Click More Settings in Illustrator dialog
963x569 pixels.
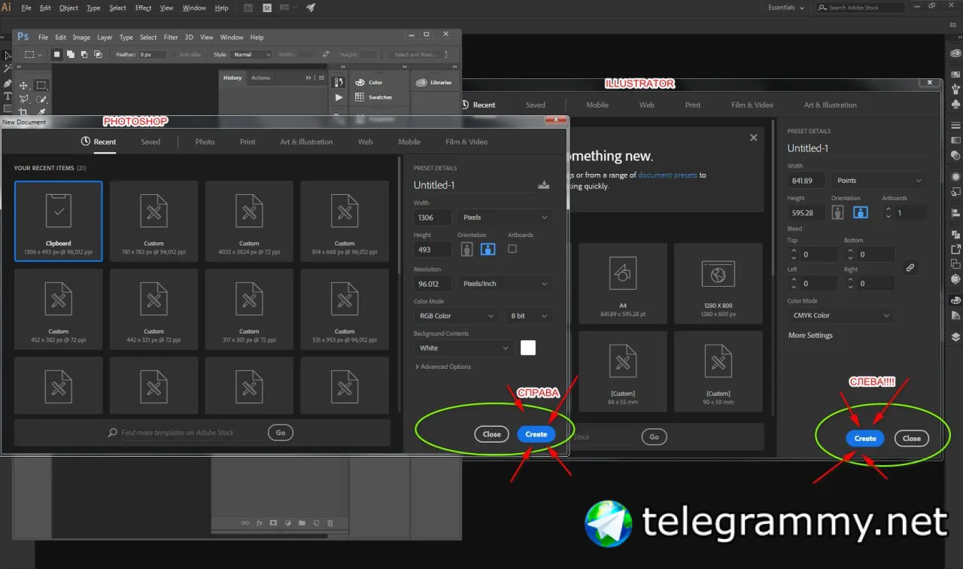810,336
